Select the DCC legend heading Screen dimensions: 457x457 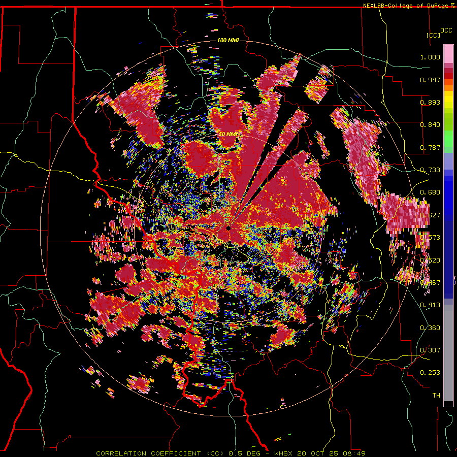[x=446, y=30]
